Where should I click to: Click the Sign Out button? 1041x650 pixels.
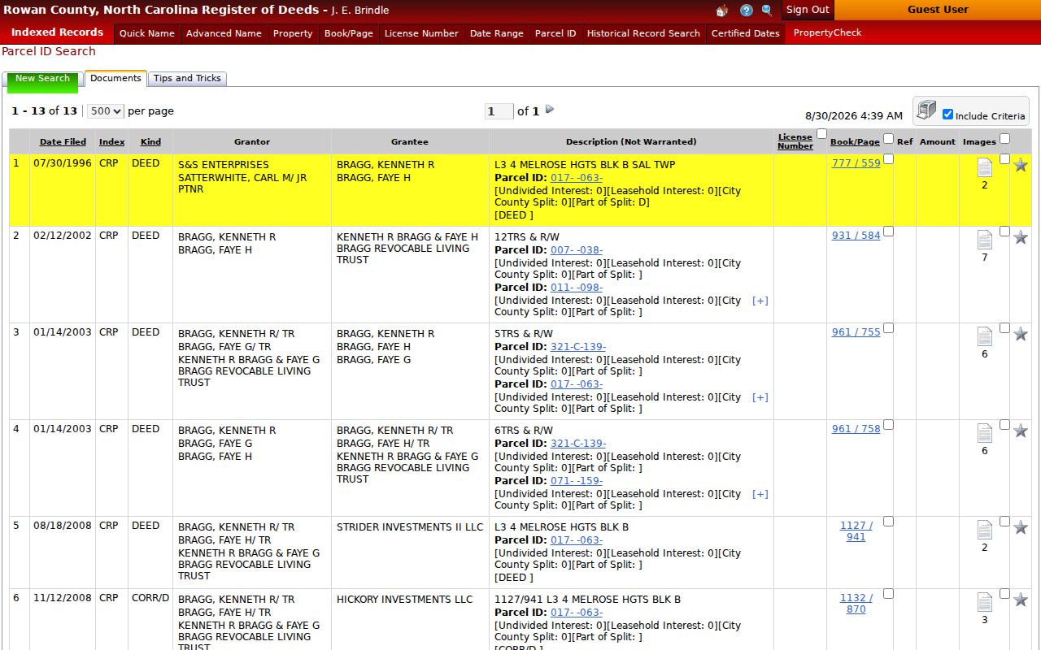click(x=808, y=10)
